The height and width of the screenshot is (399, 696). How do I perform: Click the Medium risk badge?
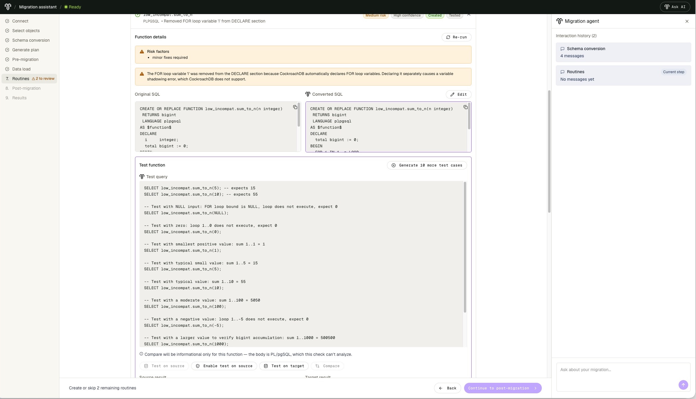click(x=376, y=15)
